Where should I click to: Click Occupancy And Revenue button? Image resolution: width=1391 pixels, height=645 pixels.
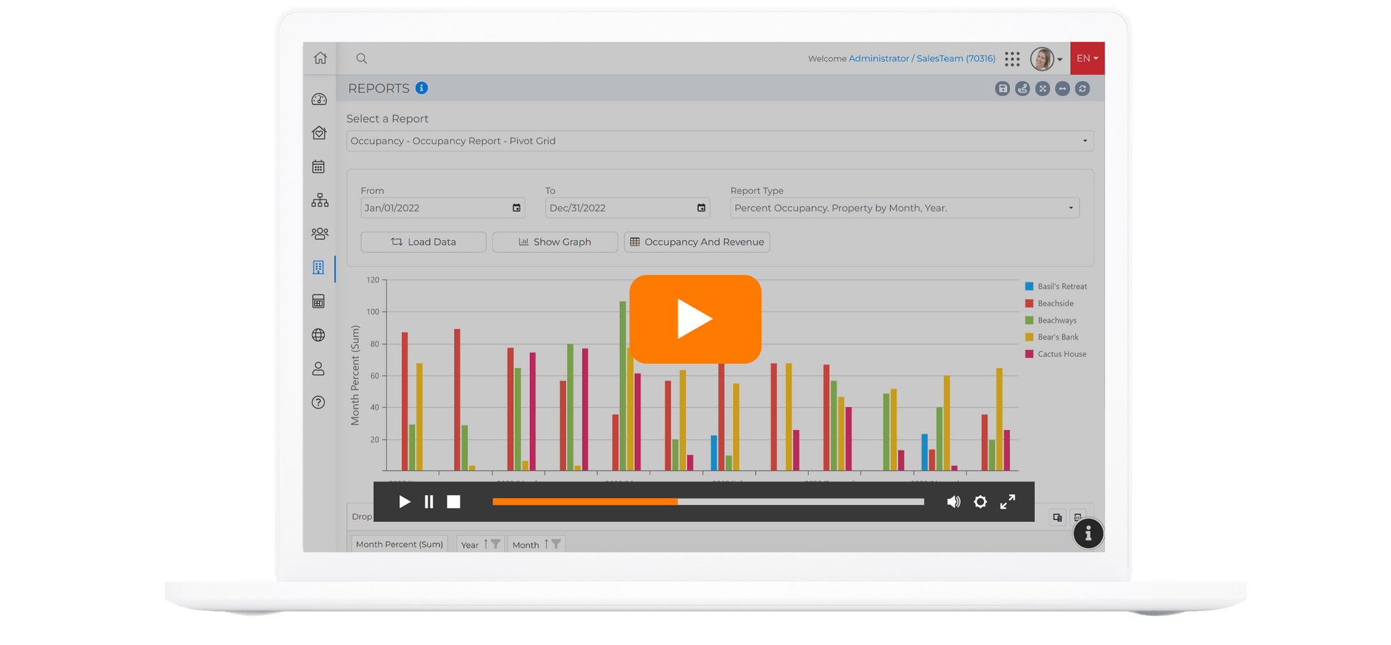697,241
